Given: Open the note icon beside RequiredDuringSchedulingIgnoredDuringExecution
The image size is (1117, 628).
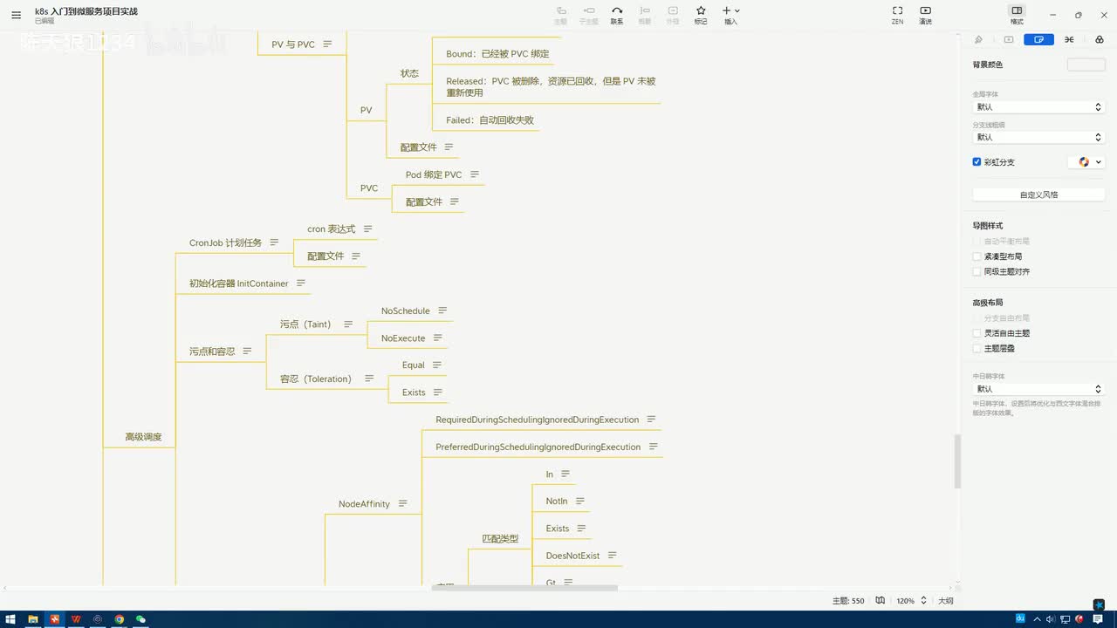Looking at the screenshot, I should pos(651,420).
